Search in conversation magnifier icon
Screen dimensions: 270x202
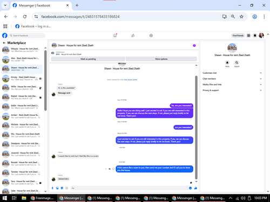click(x=237, y=62)
